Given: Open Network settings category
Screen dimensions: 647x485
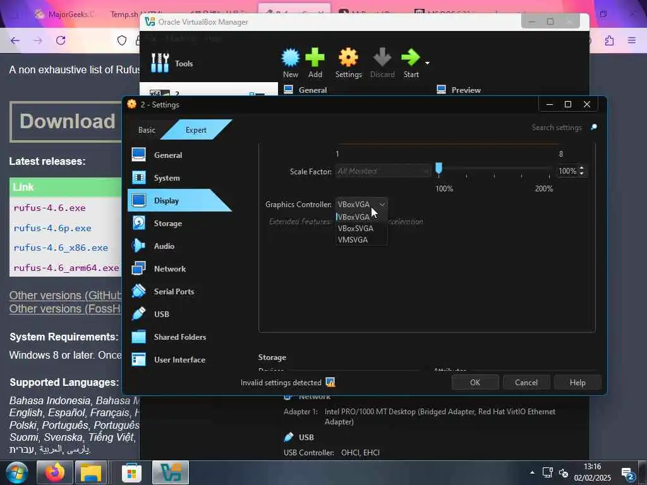Looking at the screenshot, I should 169,268.
